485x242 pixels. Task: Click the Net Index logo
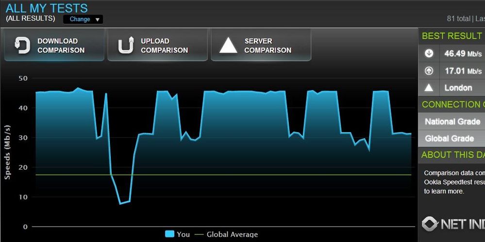coord(453,224)
